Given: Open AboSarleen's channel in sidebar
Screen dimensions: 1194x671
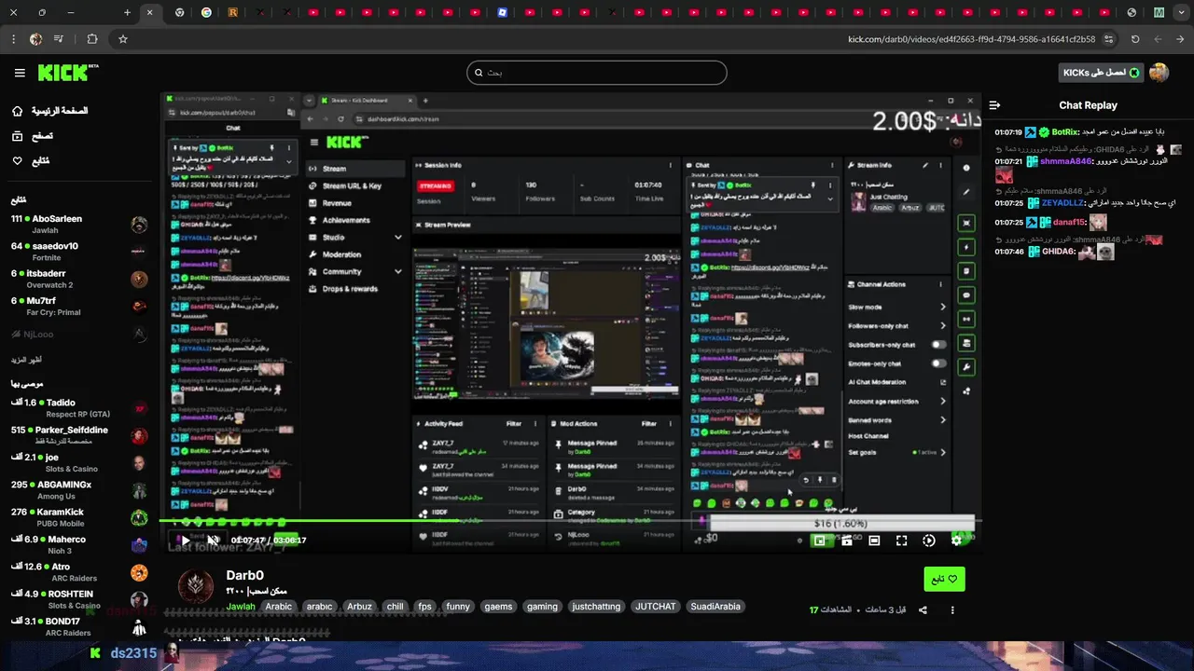Looking at the screenshot, I should [x=79, y=225].
